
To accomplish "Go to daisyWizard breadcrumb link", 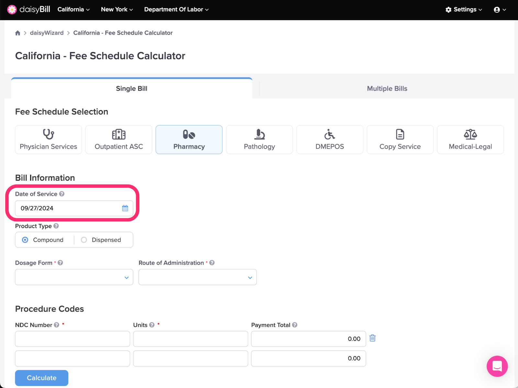I will pos(47,33).
